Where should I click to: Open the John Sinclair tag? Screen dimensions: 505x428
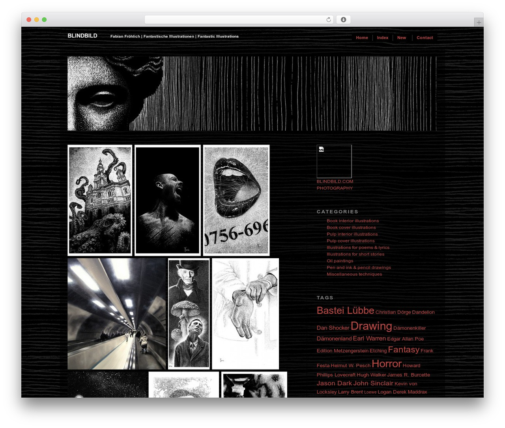pyautogui.click(x=373, y=383)
